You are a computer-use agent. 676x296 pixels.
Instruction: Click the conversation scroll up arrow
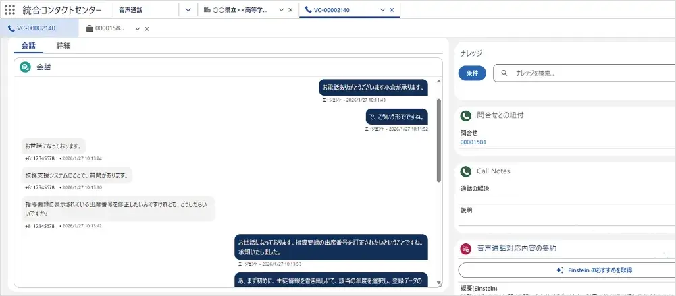point(439,80)
